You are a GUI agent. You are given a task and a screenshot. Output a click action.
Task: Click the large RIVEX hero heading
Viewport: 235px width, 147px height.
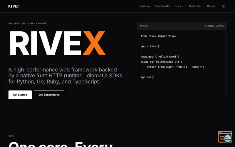pos(58,43)
